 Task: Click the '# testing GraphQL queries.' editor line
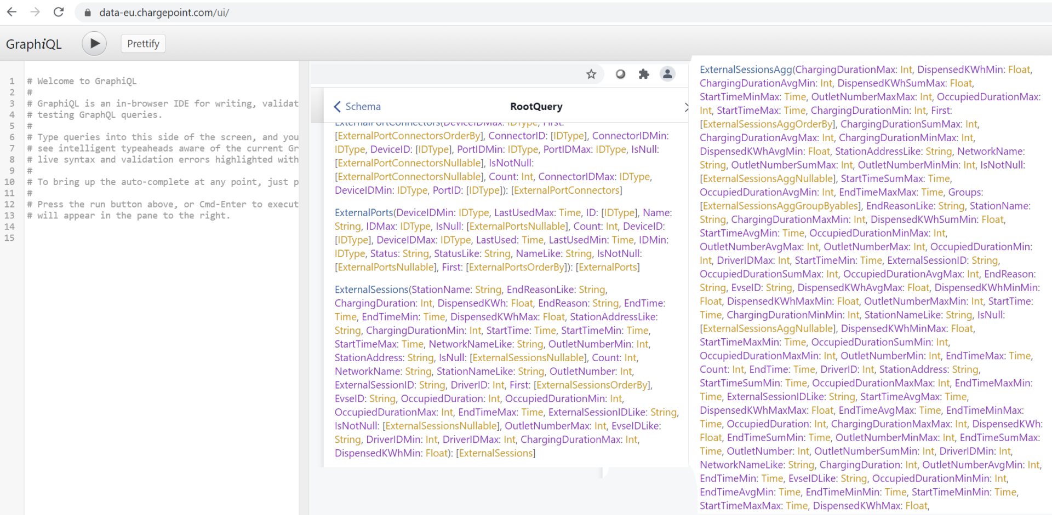[x=95, y=114]
